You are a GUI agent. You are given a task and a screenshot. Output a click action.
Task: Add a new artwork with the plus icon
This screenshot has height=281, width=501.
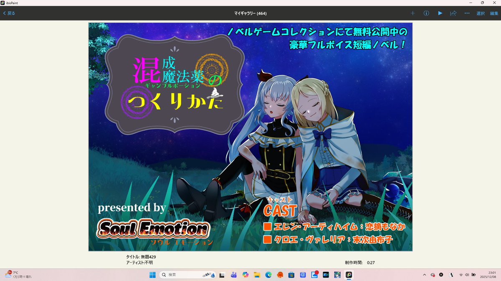[412, 13]
